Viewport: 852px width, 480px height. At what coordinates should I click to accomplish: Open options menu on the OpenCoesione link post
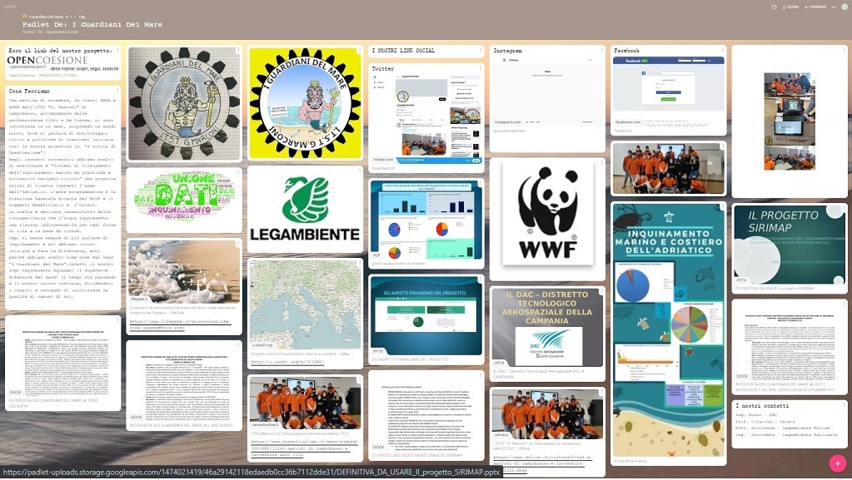(118, 50)
